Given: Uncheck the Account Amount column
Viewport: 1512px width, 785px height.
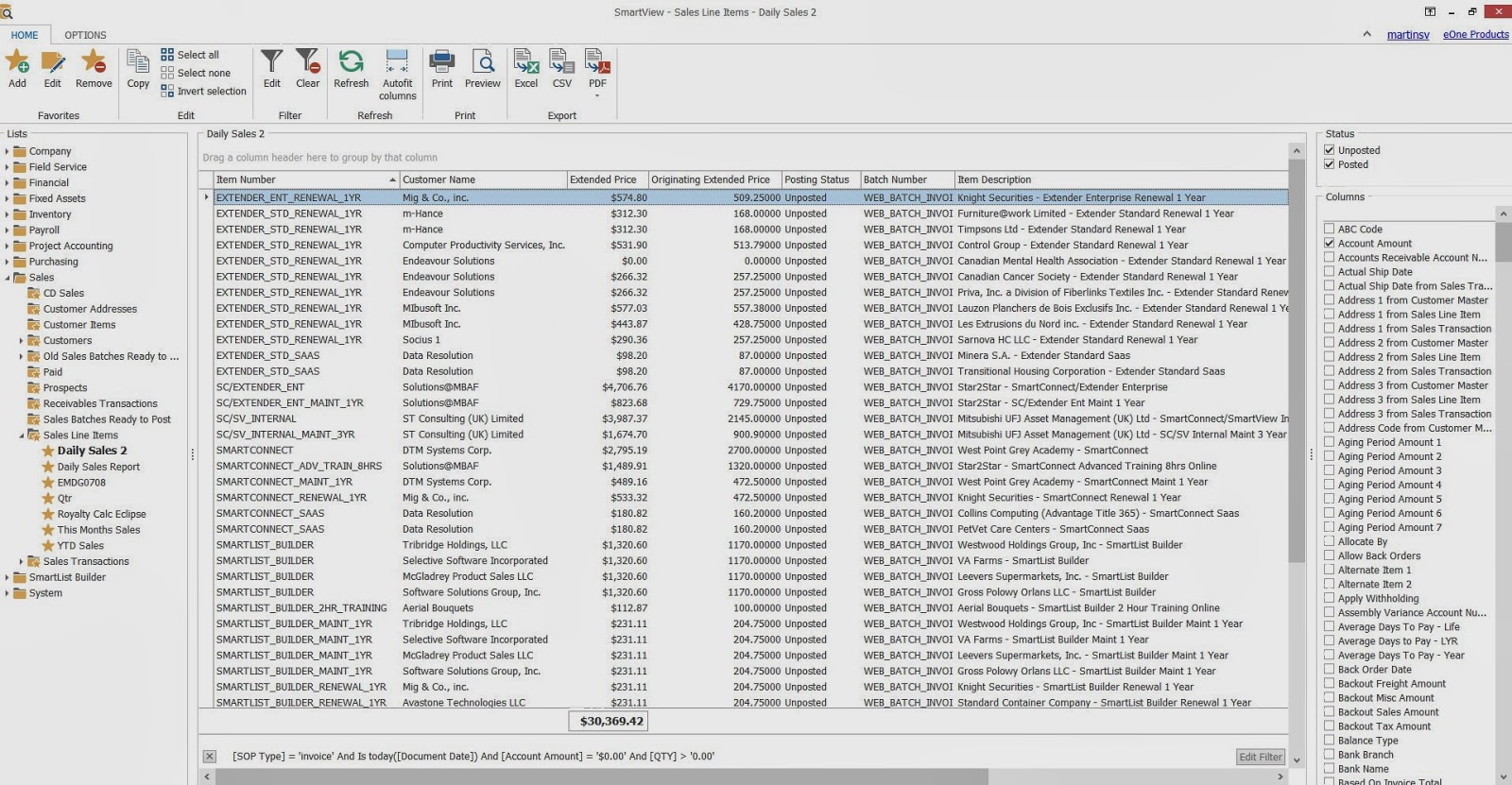Looking at the screenshot, I should (x=1330, y=243).
